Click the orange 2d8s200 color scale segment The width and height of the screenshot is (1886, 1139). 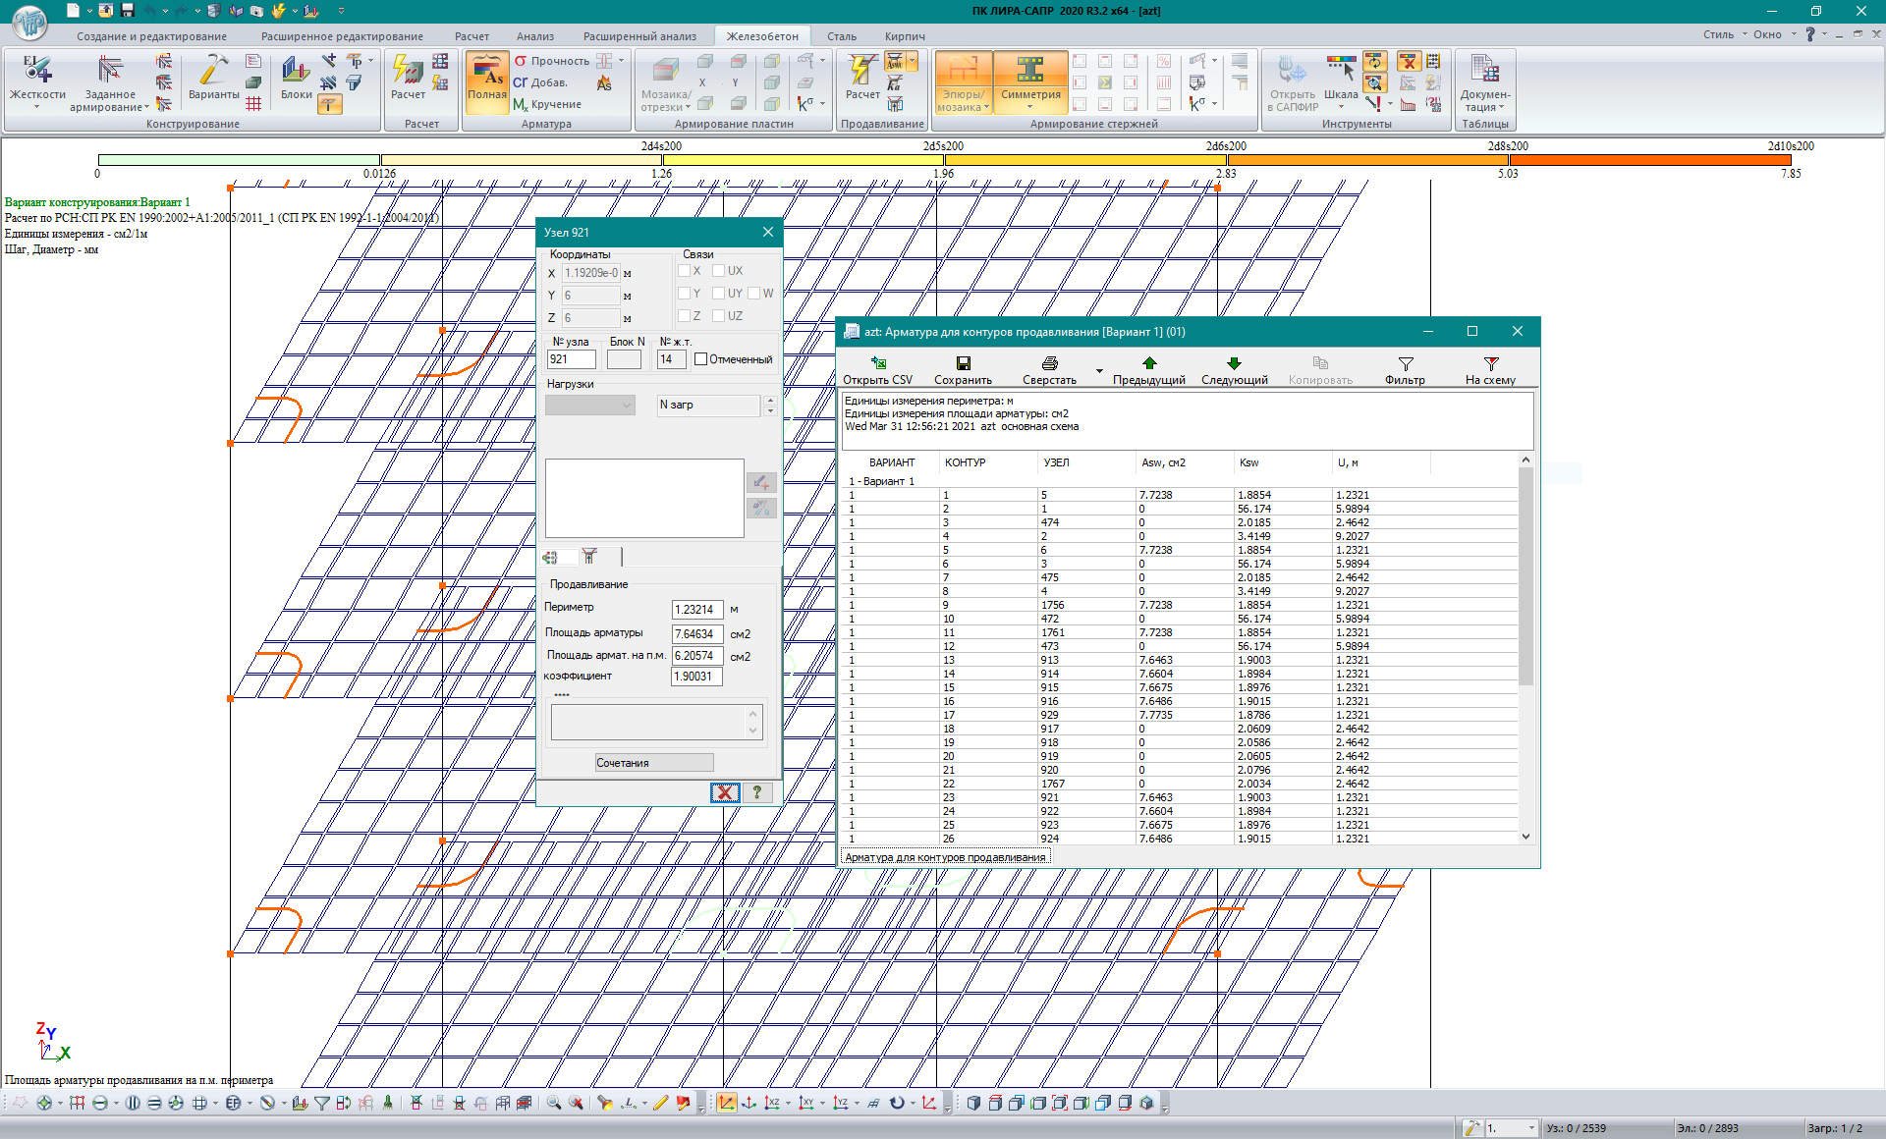[1365, 160]
